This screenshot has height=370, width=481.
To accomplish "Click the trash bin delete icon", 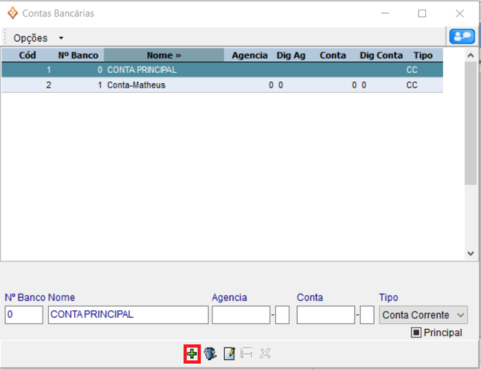I will [210, 353].
